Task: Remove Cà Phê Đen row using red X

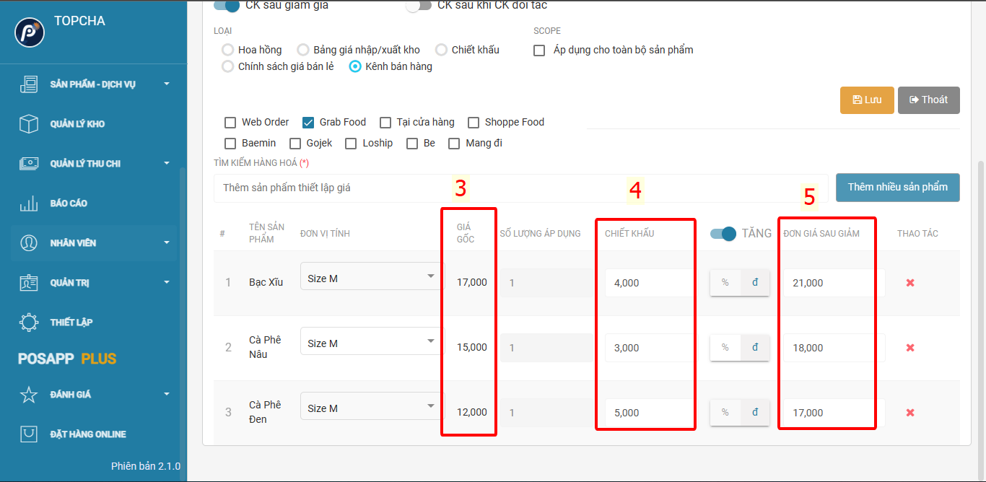Action: [910, 413]
